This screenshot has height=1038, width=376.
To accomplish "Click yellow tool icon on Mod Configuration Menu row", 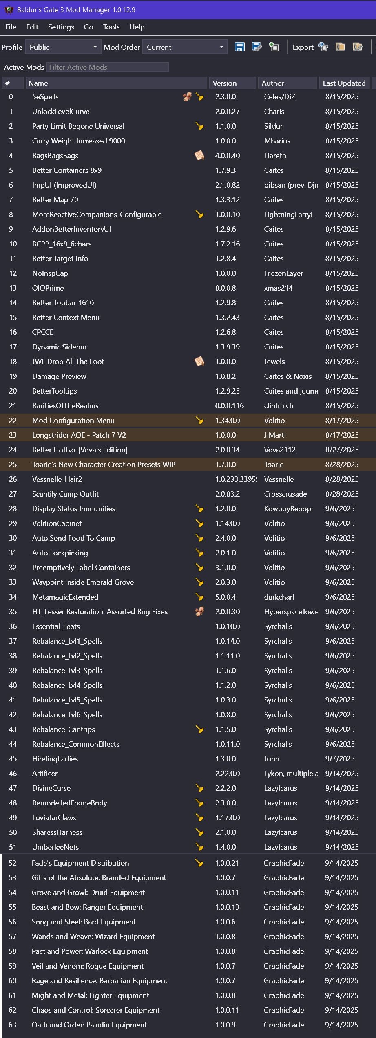I will pos(199,421).
